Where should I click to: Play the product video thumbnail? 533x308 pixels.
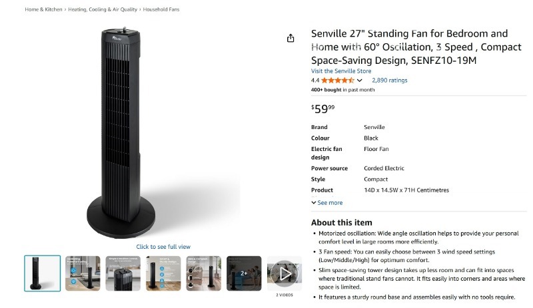tap(284, 273)
